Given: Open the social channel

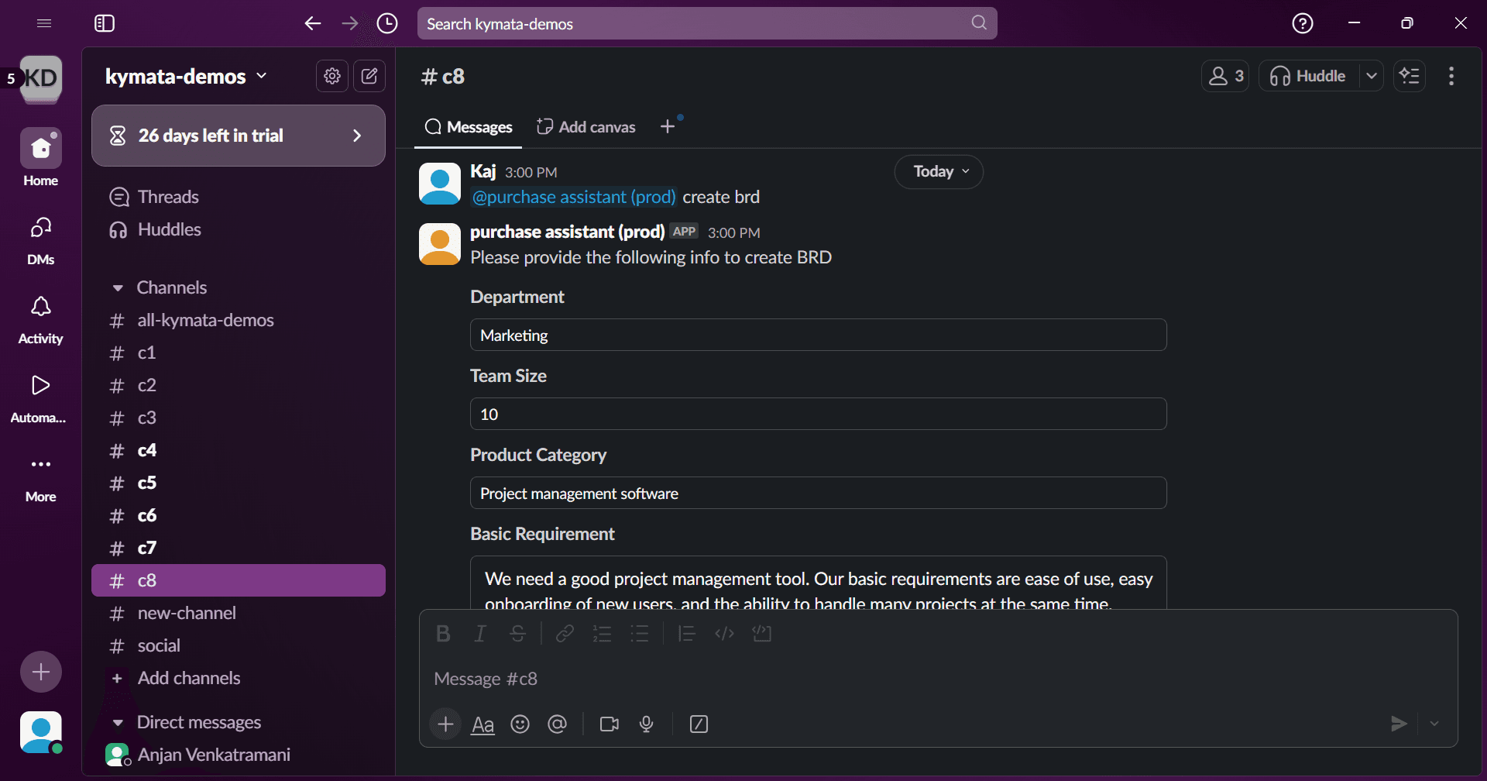Looking at the screenshot, I should [239, 645].
